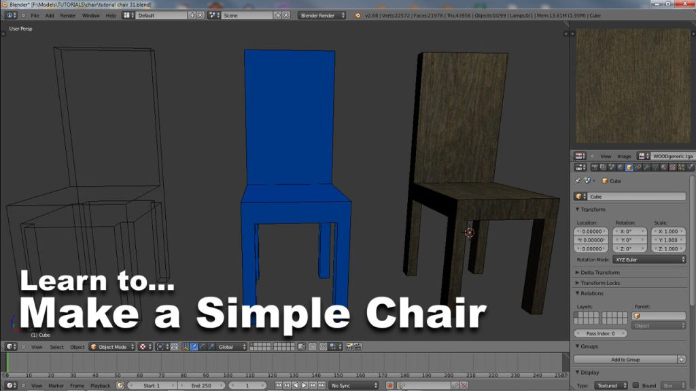Click the Add to Group button
The image size is (696, 391).
pyautogui.click(x=627, y=358)
